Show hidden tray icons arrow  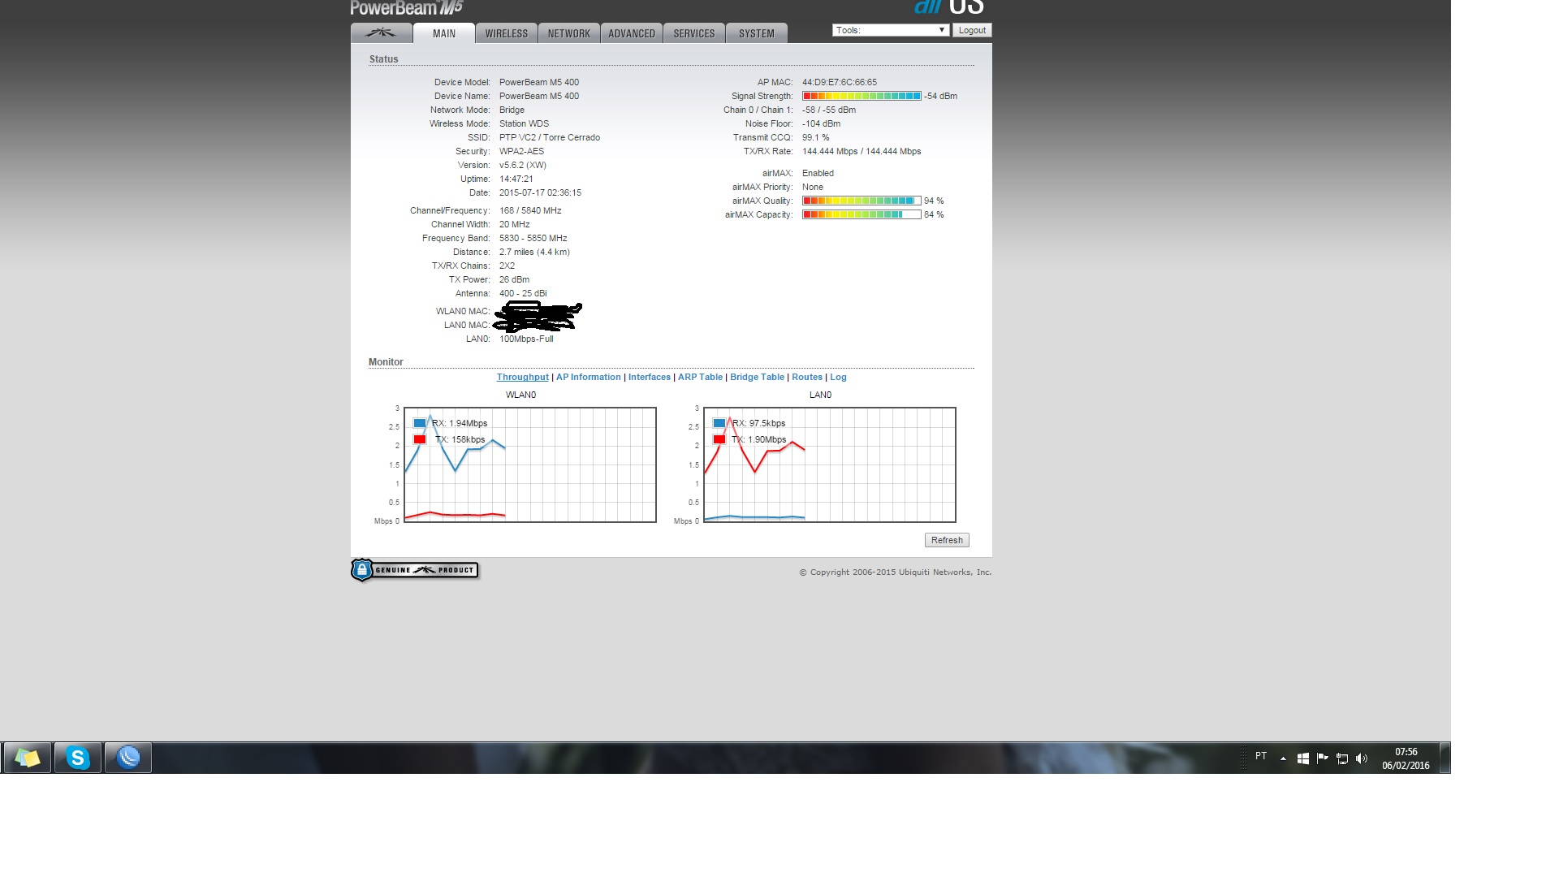[1283, 758]
